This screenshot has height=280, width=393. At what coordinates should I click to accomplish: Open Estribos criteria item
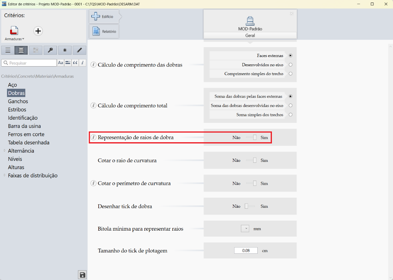click(x=17, y=110)
